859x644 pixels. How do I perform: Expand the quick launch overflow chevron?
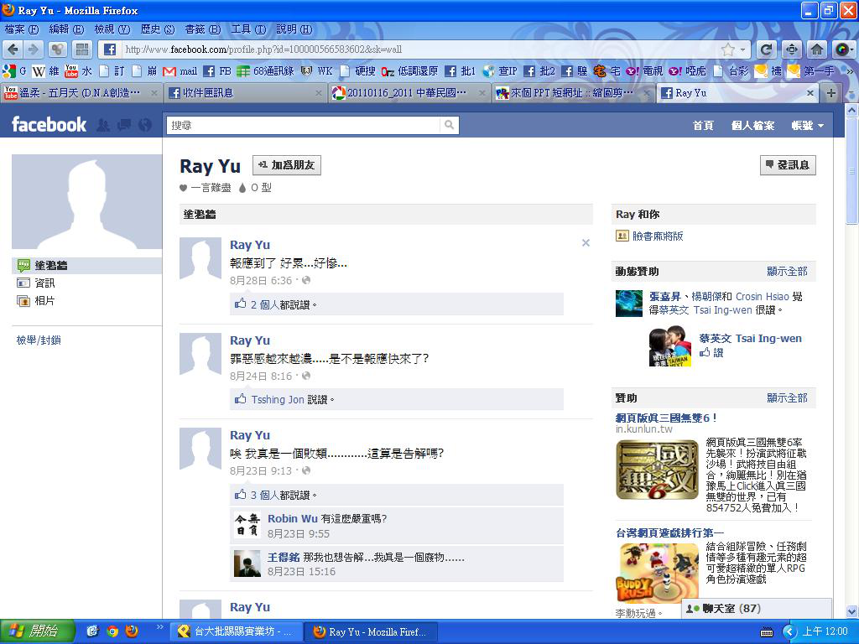pos(160,626)
